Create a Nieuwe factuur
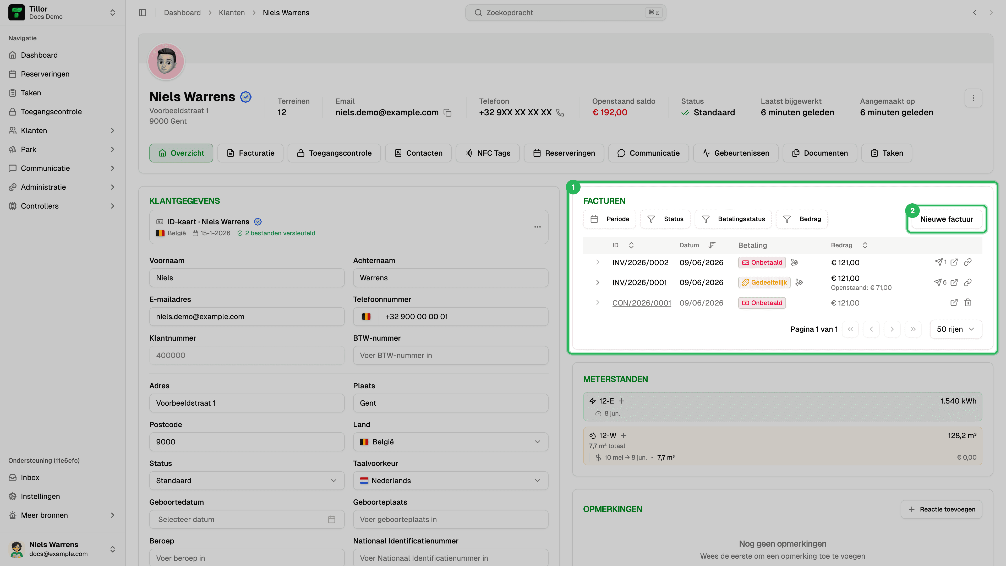1006x566 pixels. coord(946,219)
